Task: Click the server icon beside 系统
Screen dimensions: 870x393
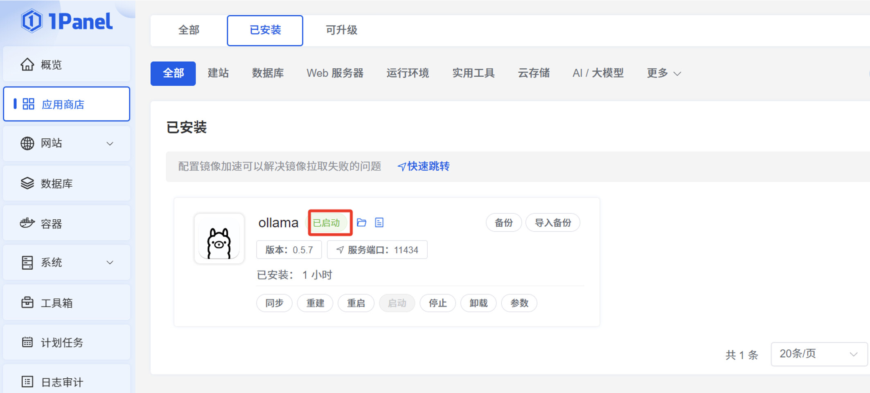Action: point(27,262)
